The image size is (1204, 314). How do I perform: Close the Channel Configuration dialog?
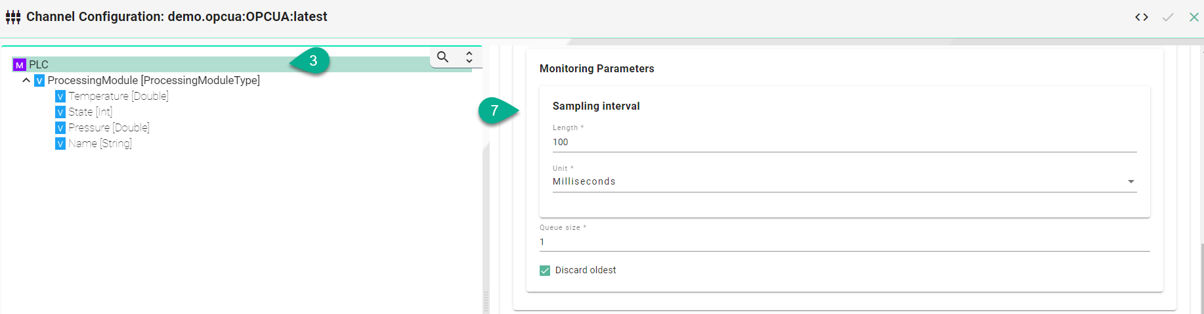(x=1193, y=18)
